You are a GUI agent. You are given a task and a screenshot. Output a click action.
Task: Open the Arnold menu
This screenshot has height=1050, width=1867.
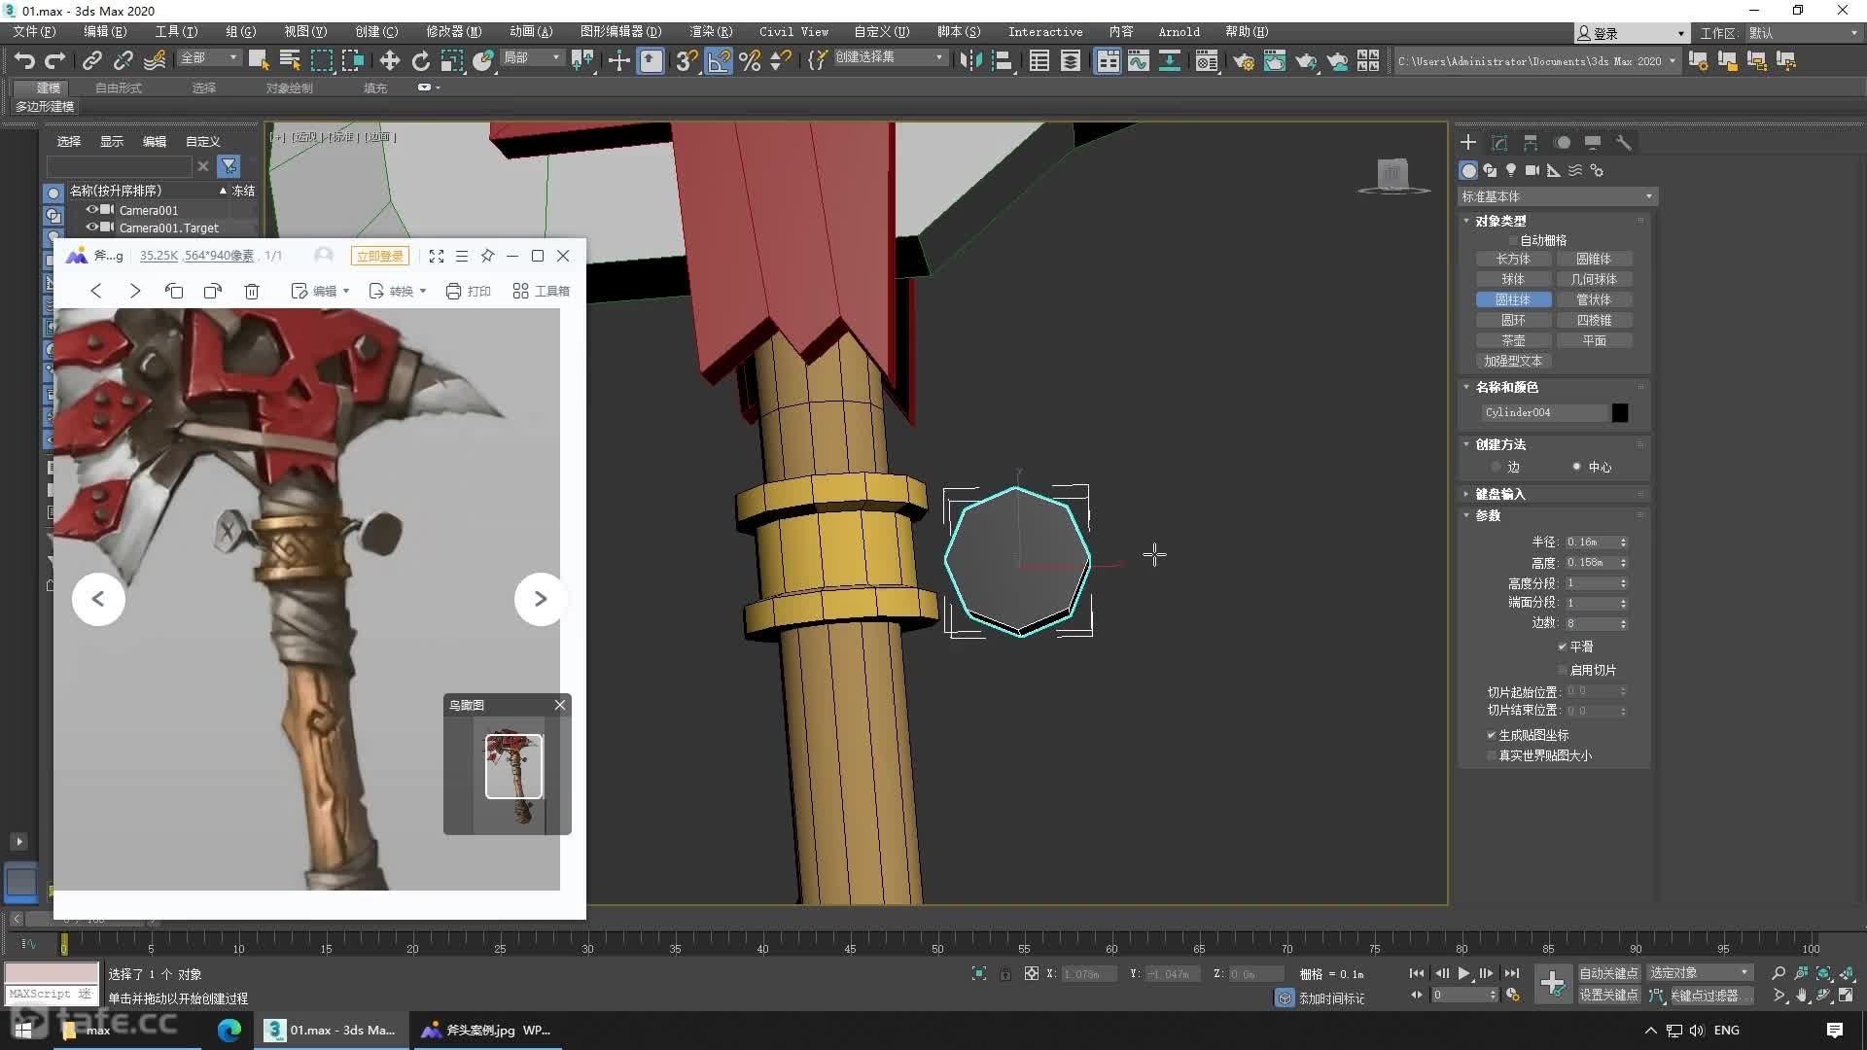click(x=1179, y=32)
